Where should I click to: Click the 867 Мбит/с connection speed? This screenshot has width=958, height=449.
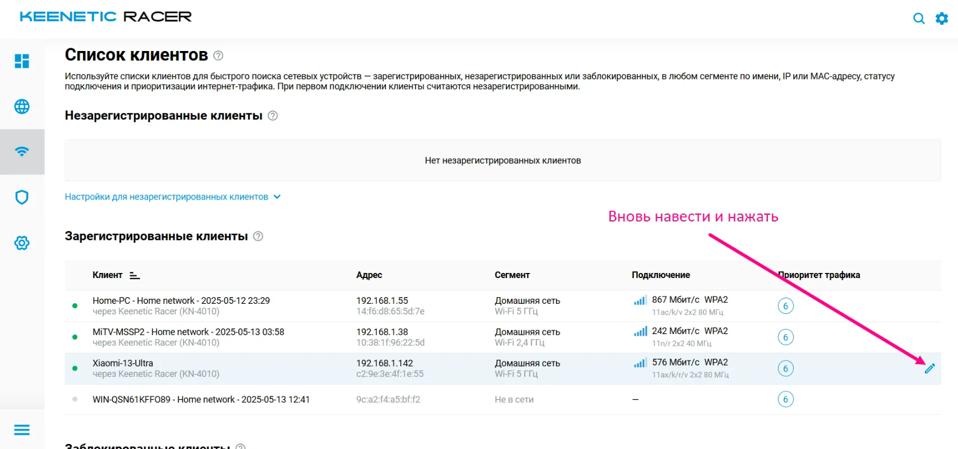coord(675,300)
